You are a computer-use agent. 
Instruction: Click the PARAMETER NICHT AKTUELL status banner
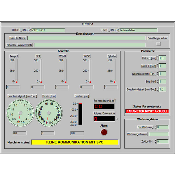coord(147,111)
